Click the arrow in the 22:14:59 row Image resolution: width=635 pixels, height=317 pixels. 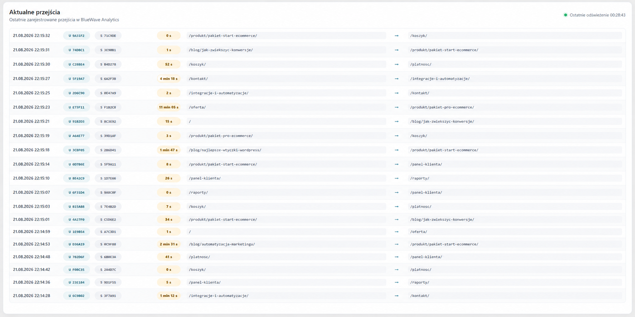(x=397, y=232)
